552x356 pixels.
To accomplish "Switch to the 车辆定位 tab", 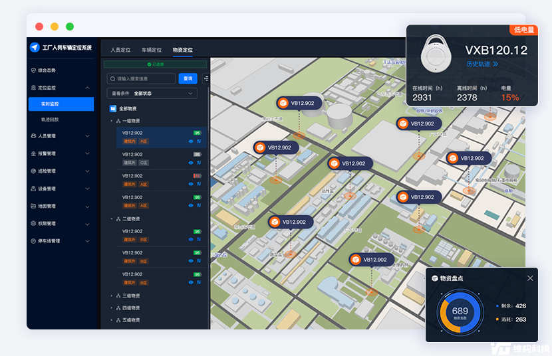I will pyautogui.click(x=151, y=50).
